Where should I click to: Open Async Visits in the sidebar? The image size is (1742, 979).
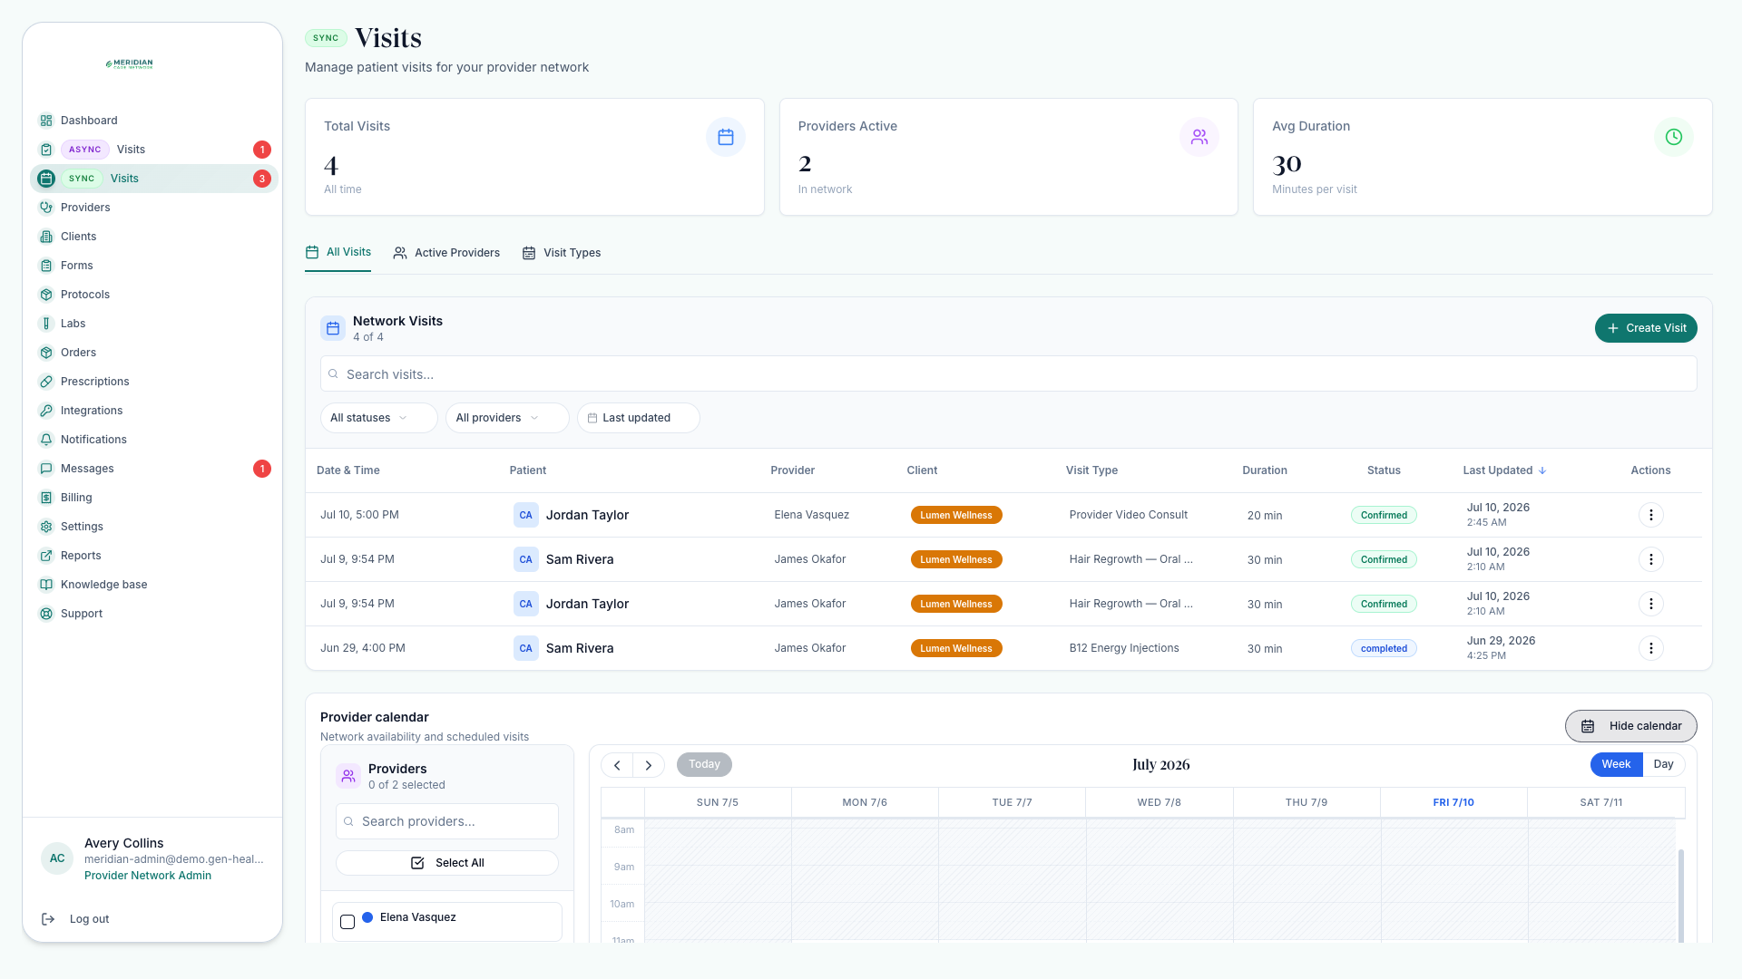[153, 150]
